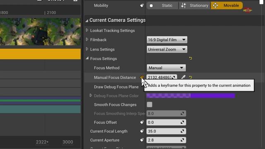Click Manual Focus Distance value field

[161, 77]
